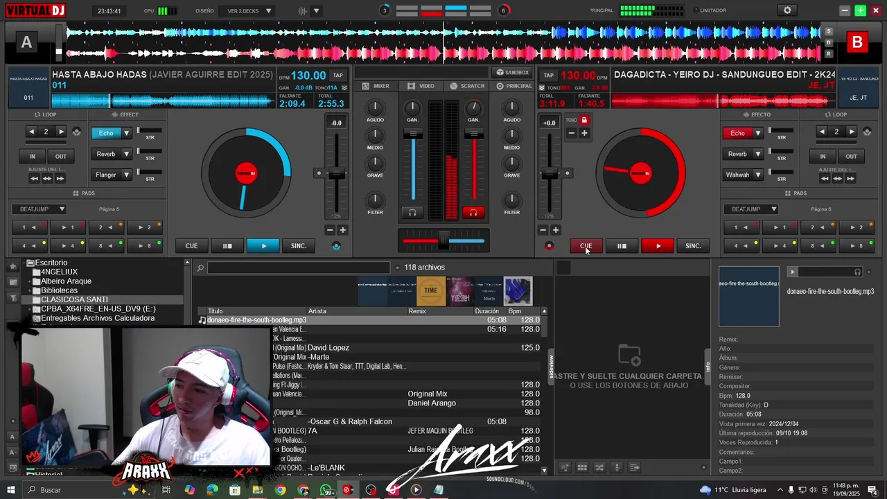Image resolution: width=887 pixels, height=499 pixels.
Task: Click deck A CUE button
Action: (191, 246)
